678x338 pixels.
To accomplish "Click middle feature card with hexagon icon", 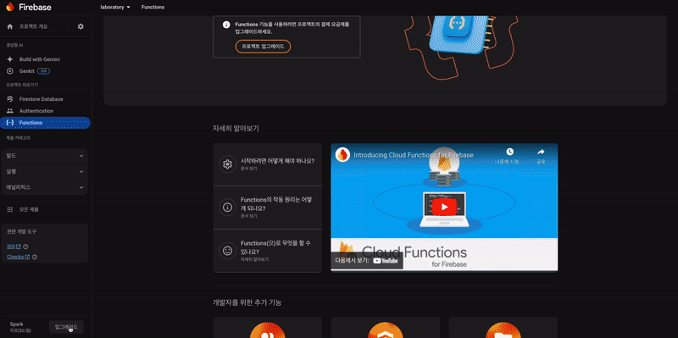I will 386,328.
